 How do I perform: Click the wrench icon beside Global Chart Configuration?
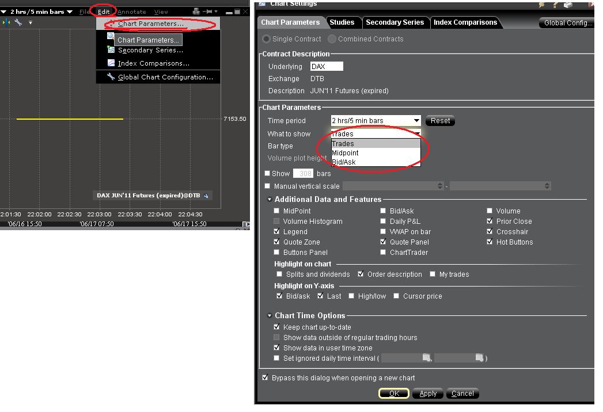[x=111, y=77]
